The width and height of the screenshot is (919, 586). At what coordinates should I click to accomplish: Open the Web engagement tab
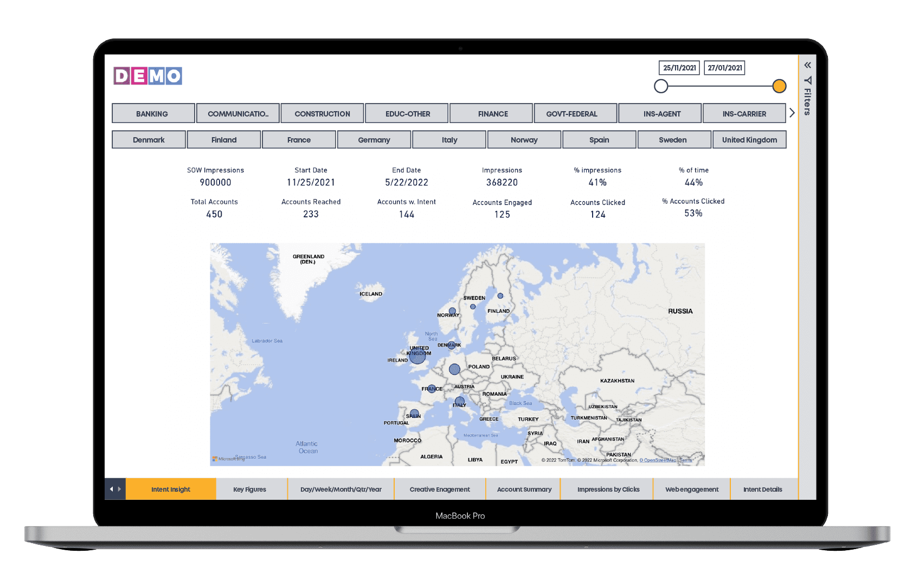click(691, 488)
